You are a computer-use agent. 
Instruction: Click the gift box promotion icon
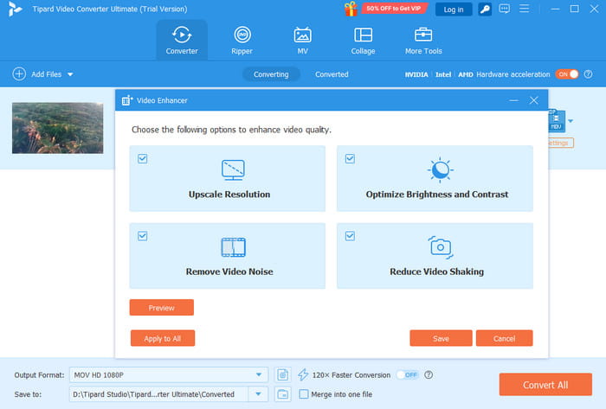(x=351, y=9)
